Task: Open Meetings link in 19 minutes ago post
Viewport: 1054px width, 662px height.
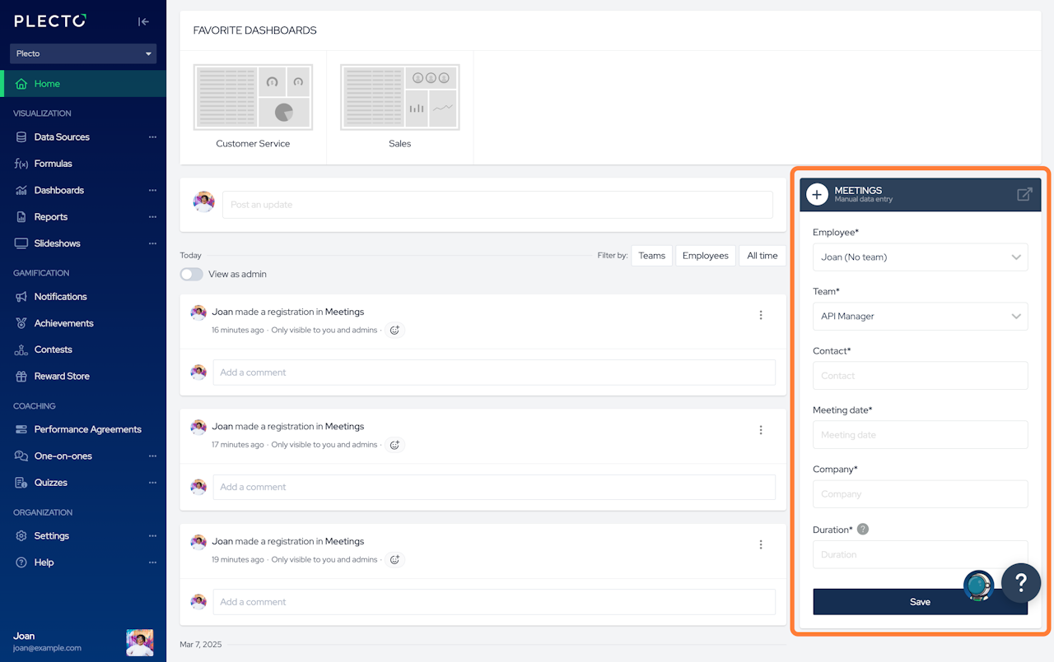Action: (344, 542)
